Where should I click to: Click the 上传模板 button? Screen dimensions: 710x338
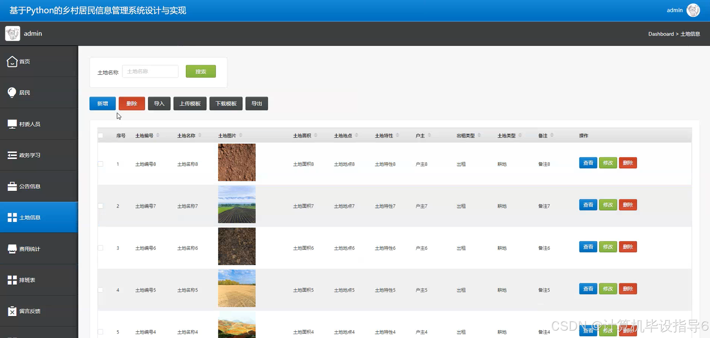click(x=190, y=104)
